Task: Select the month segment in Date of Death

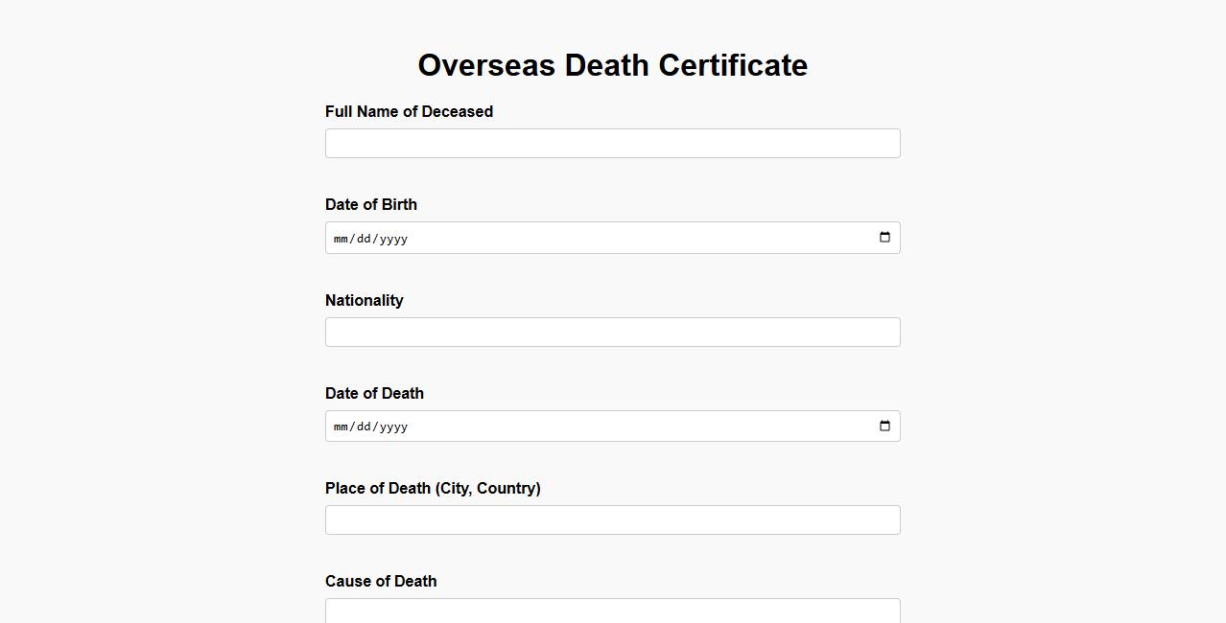Action: [x=342, y=427]
